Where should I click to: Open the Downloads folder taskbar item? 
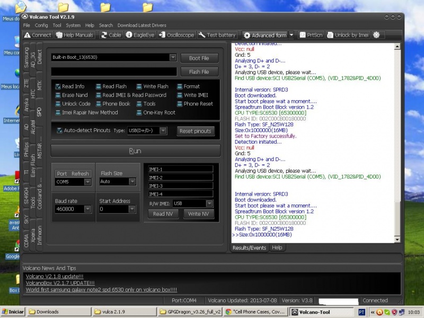(x=59, y=312)
